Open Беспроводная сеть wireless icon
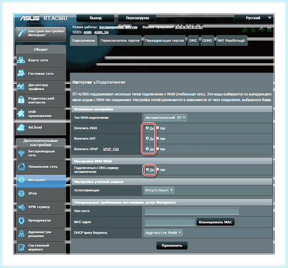This screenshot has width=288, height=268. pos(21,153)
